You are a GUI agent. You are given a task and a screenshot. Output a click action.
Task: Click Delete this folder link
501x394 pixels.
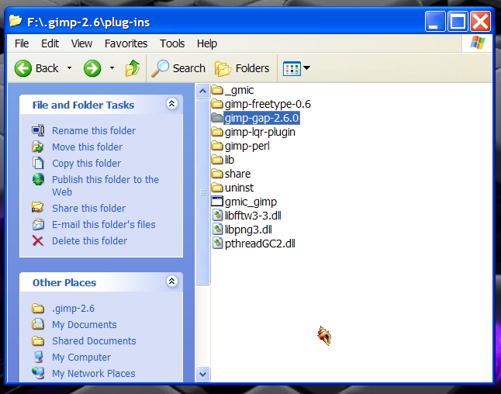[x=89, y=241]
